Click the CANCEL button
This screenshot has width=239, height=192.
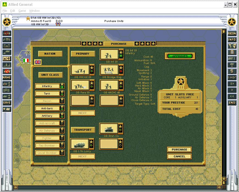(x=179, y=157)
